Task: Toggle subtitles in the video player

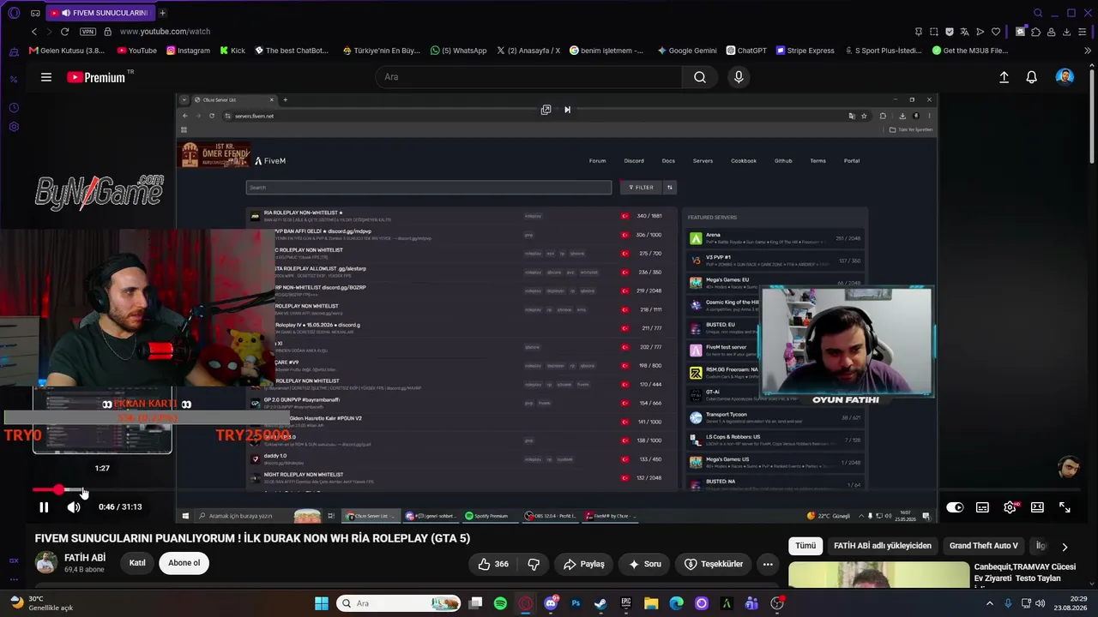Action: tap(982, 507)
